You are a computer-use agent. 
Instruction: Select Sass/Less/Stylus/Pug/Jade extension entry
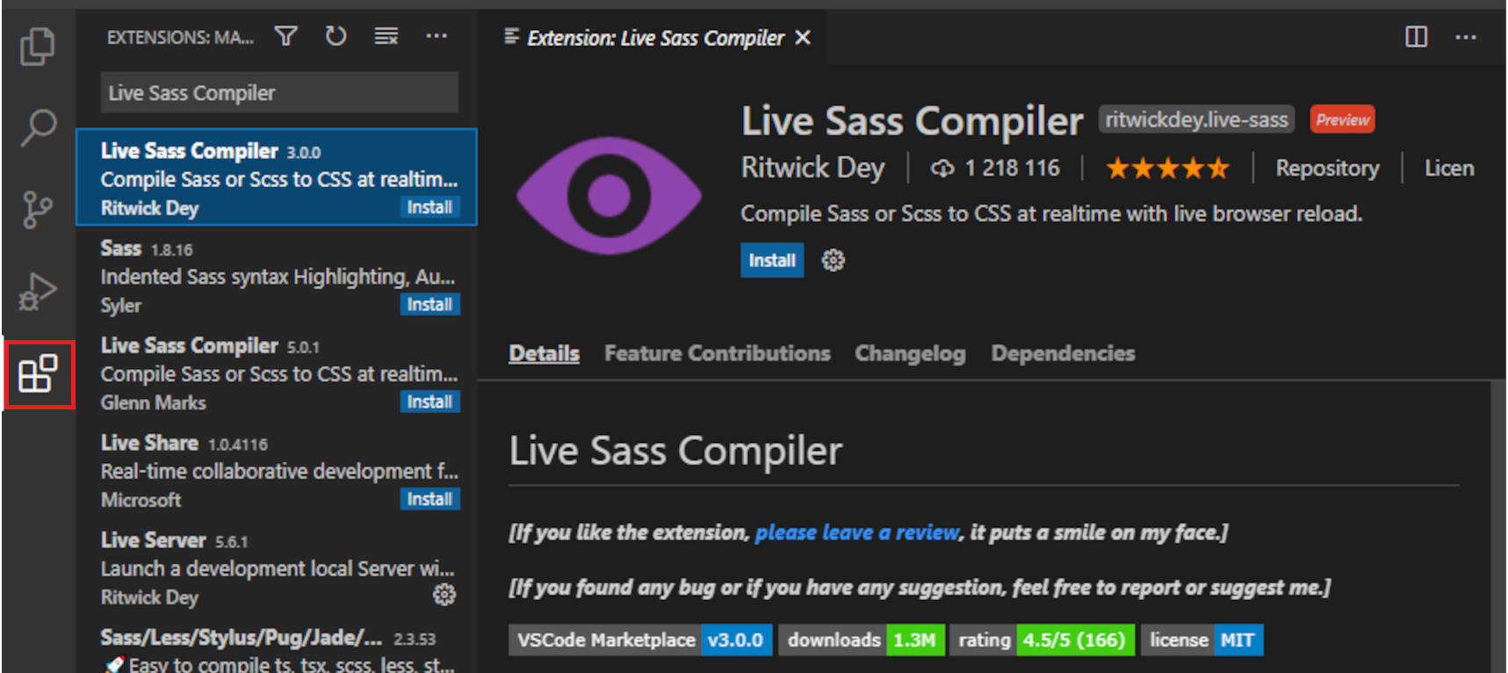[x=277, y=649]
